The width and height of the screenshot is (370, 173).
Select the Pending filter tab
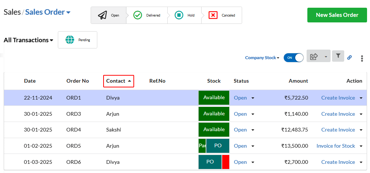coord(77,40)
